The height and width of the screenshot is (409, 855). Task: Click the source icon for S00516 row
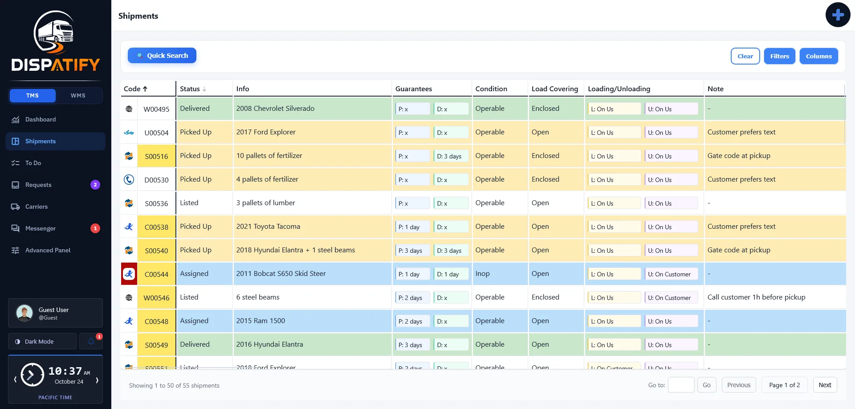[129, 156]
